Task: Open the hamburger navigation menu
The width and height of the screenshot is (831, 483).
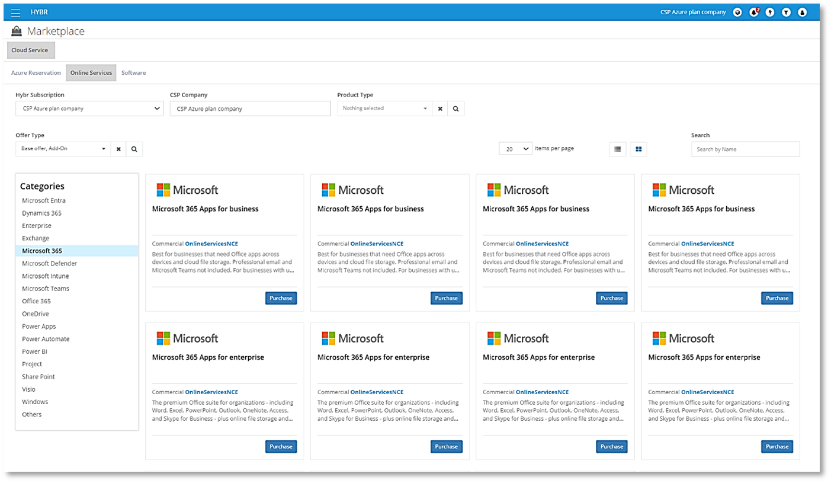Action: click(16, 12)
